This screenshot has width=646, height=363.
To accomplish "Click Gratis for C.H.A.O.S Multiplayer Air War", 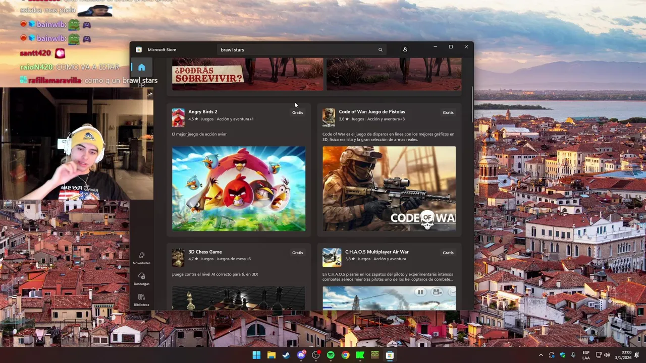I will 448,253.
